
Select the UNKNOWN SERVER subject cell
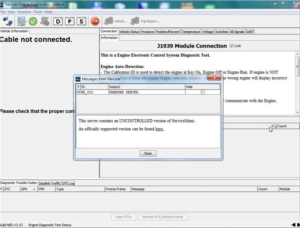tap(147, 92)
